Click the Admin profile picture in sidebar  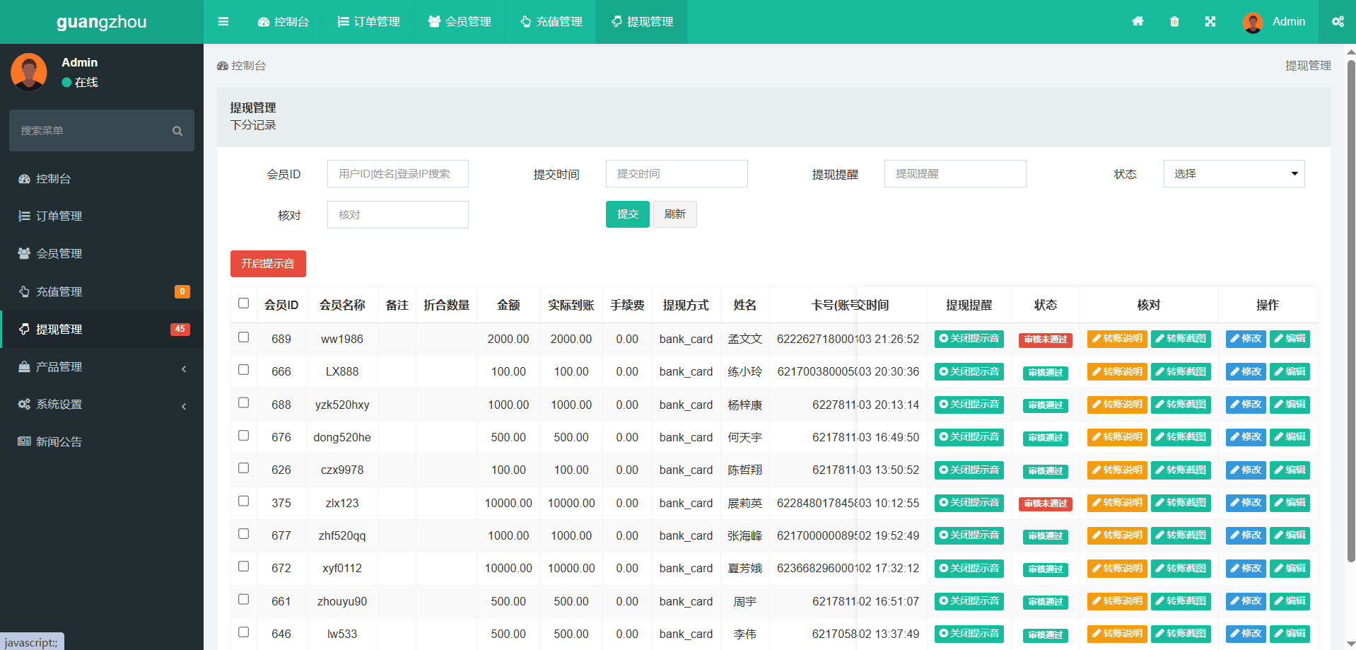29,72
